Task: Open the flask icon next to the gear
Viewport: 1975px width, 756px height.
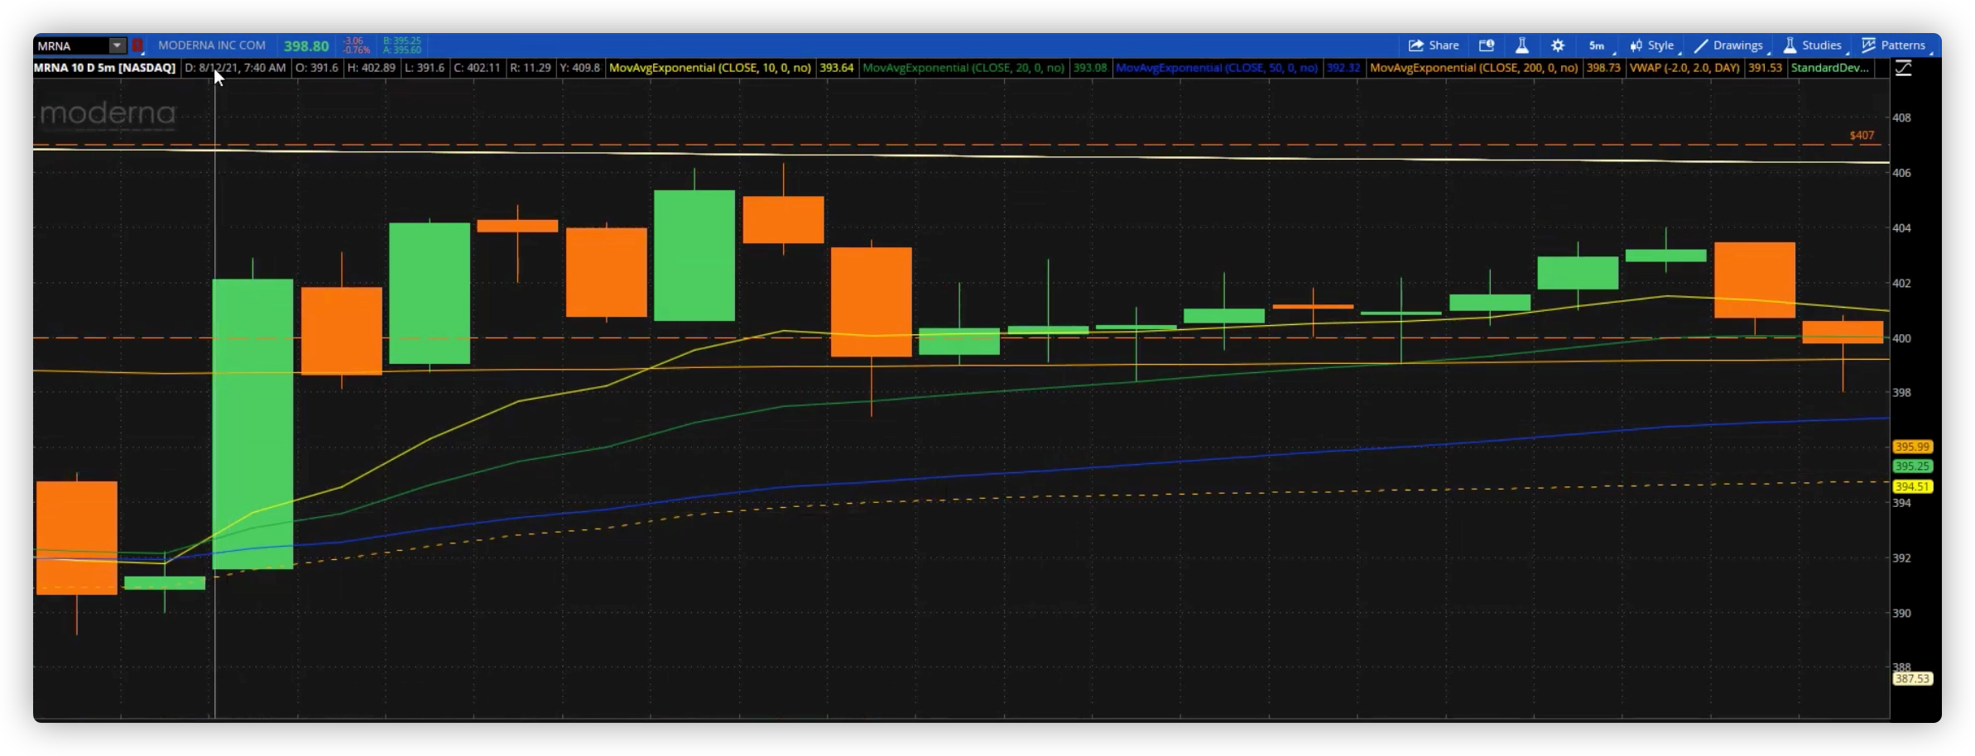Action: pos(1522,45)
